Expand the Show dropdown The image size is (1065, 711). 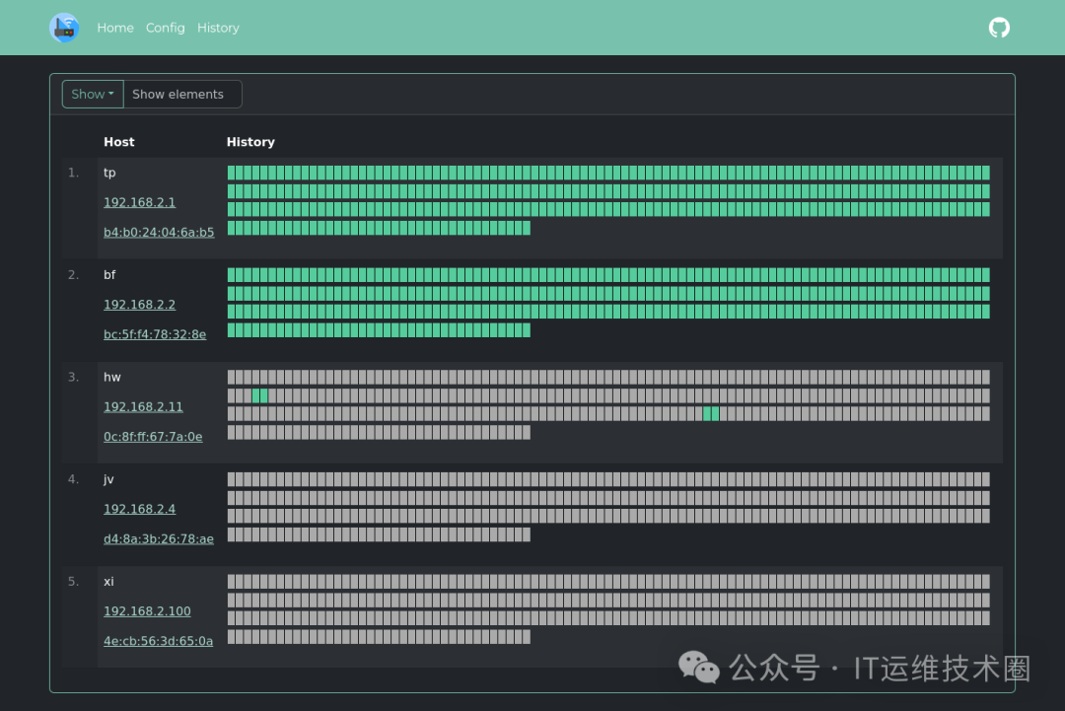click(x=93, y=95)
